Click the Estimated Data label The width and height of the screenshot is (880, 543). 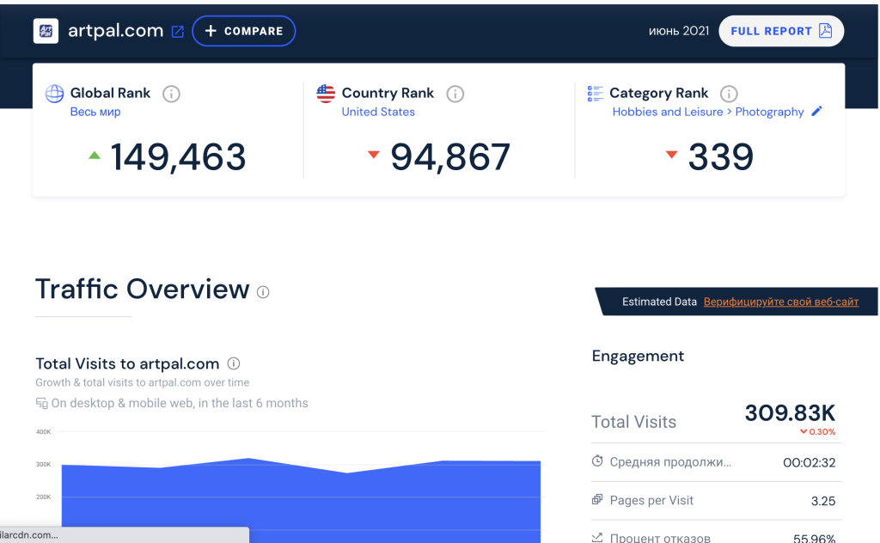(659, 302)
